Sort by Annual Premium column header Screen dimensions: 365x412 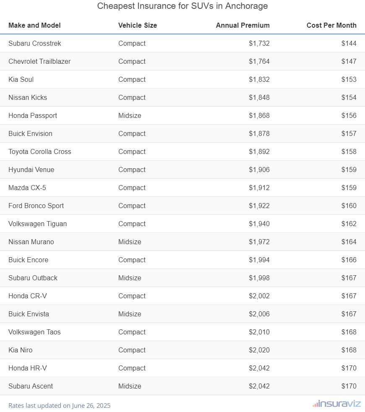pyautogui.click(x=242, y=25)
